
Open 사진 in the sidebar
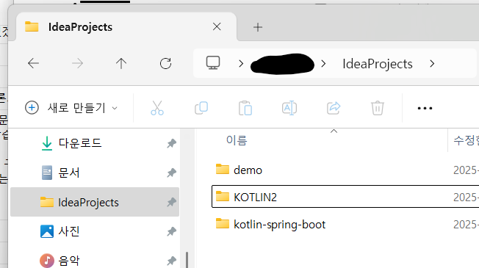click(x=94, y=231)
